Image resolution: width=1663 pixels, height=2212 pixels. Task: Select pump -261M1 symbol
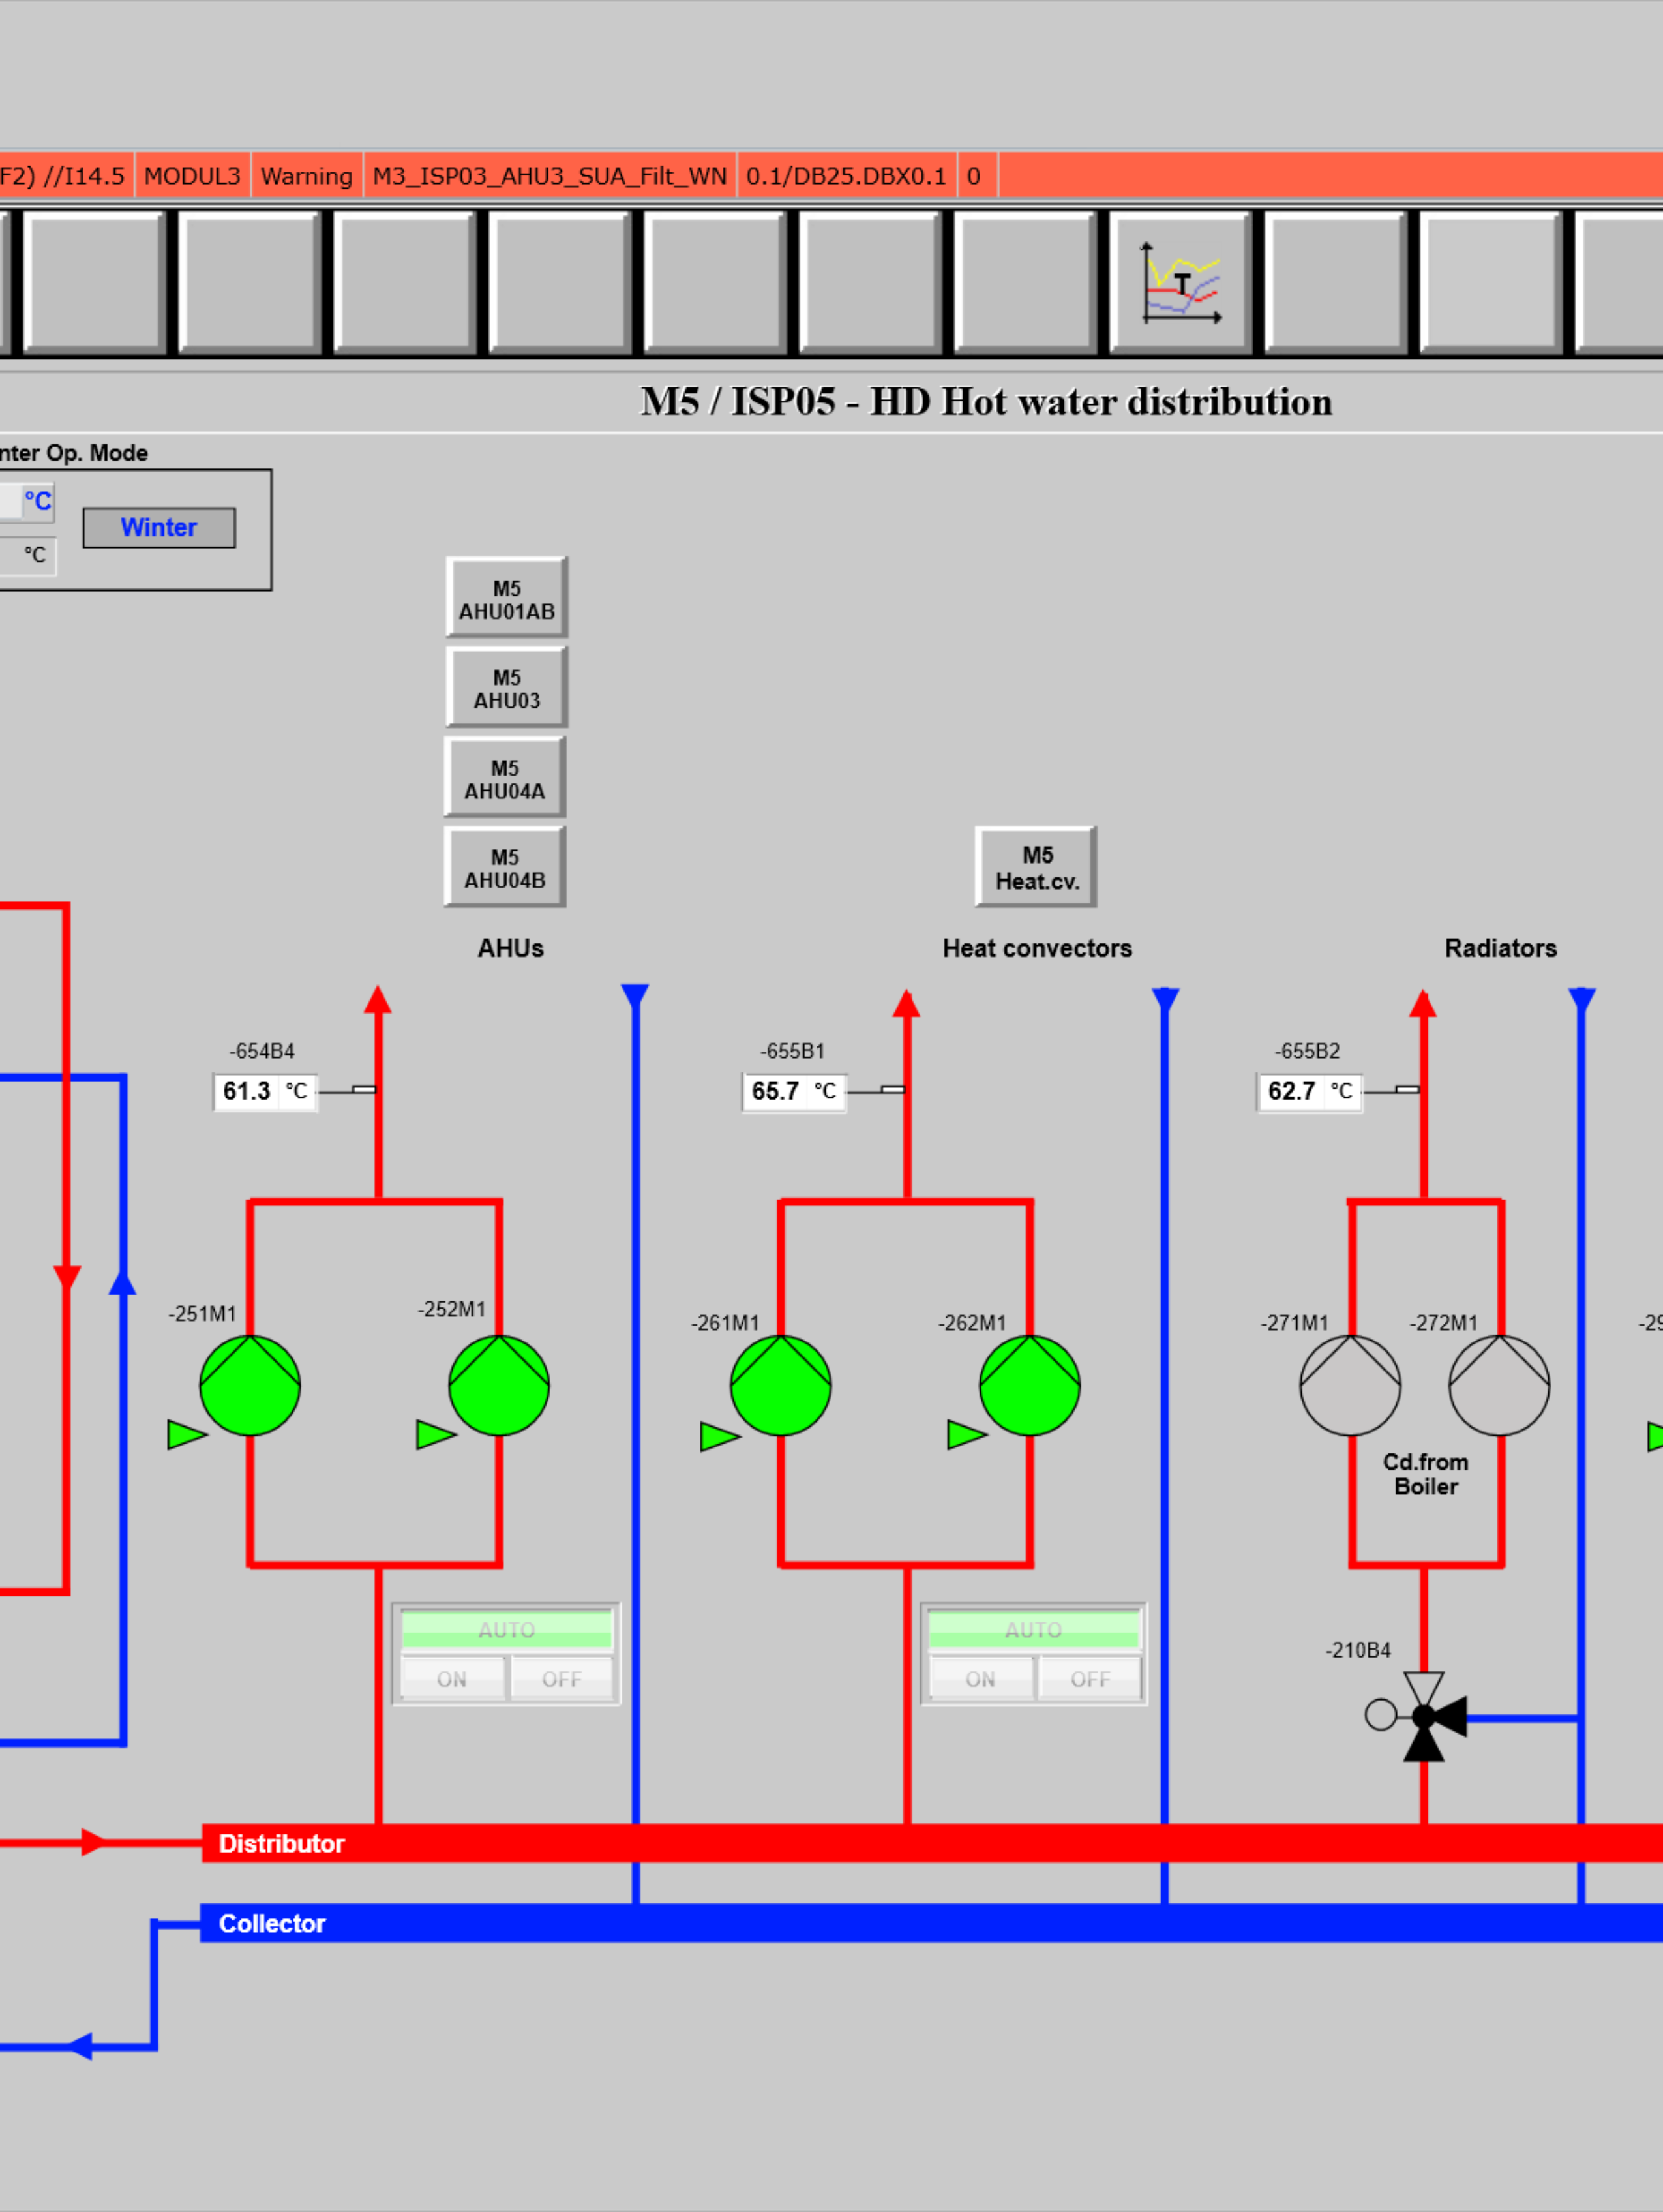click(x=780, y=1385)
